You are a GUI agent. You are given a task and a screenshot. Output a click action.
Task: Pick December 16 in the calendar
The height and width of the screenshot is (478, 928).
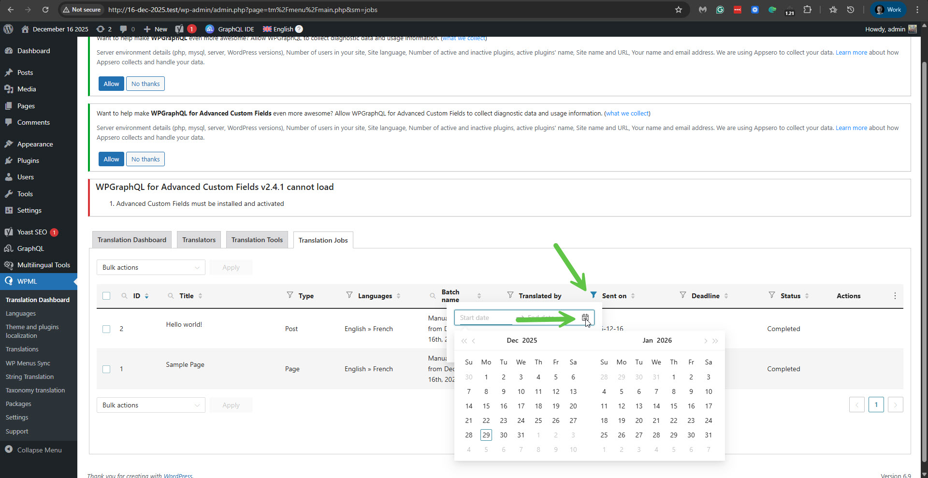pyautogui.click(x=503, y=406)
